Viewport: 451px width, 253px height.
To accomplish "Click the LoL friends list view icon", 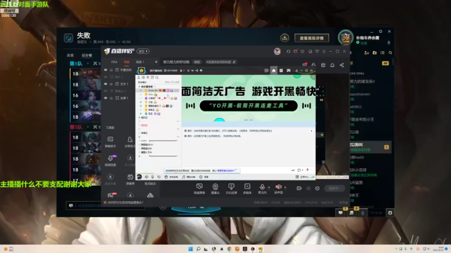I will (382, 53).
